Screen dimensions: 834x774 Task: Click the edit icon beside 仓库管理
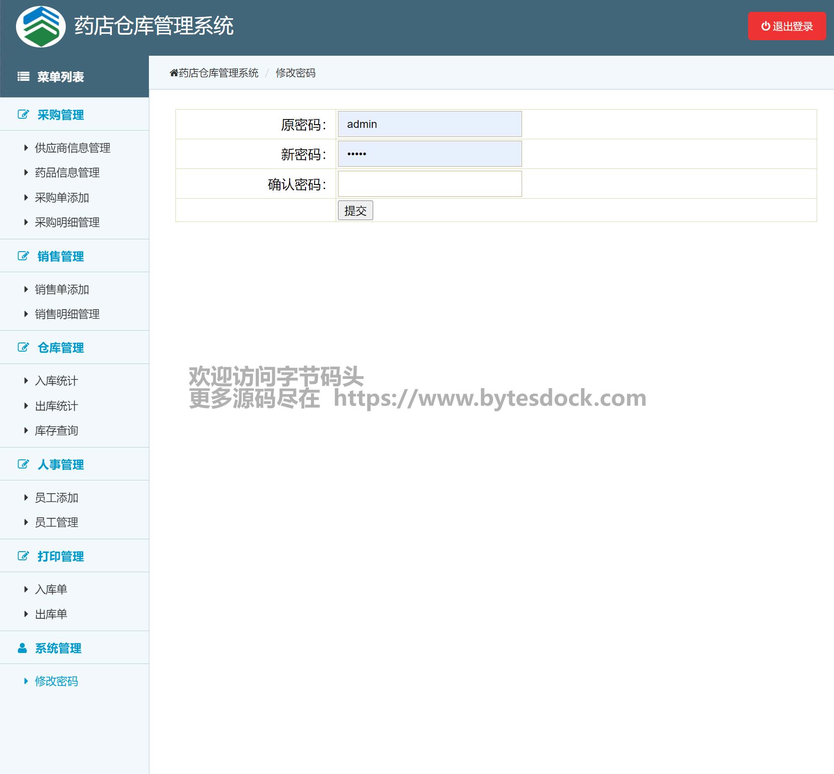[x=23, y=348]
